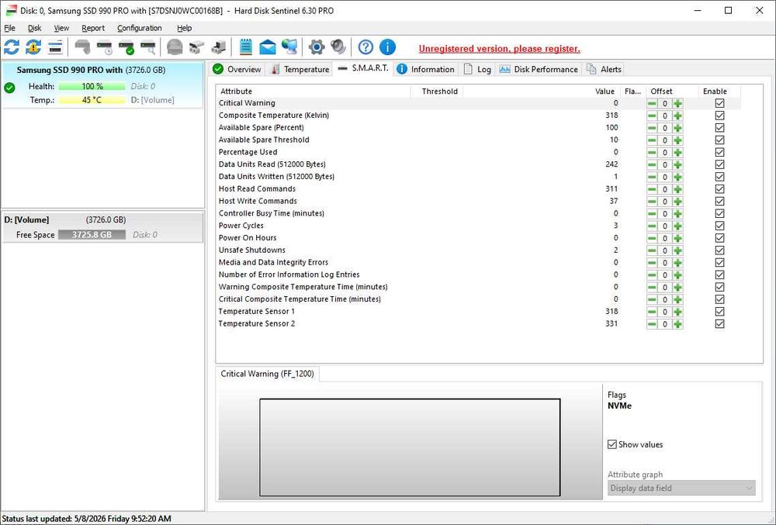Viewport: 776px width, 525px height.
Task: Toggle Enable checkbox for Power On Hours
Action: [719, 238]
